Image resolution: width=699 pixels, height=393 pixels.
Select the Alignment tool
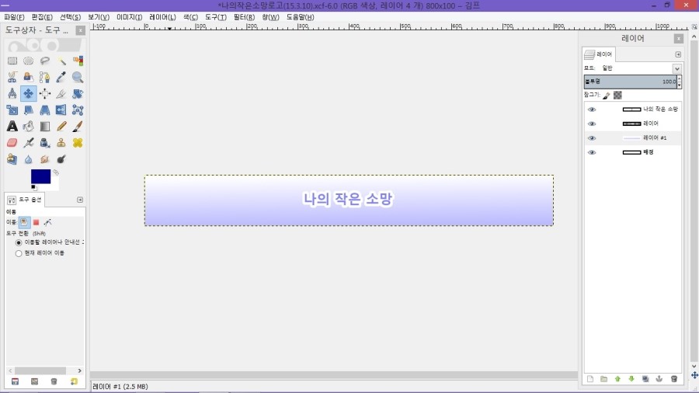44,93
